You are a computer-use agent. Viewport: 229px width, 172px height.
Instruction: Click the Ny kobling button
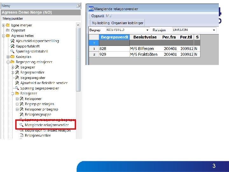(x=101, y=23)
